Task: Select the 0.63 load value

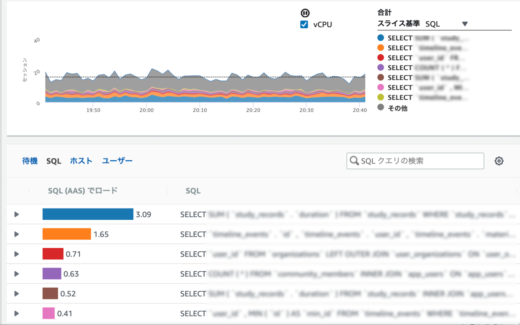Action: click(x=71, y=274)
